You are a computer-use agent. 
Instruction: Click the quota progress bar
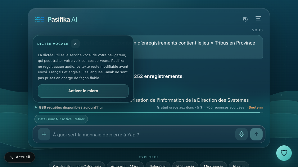pyautogui.click(x=151, y=112)
